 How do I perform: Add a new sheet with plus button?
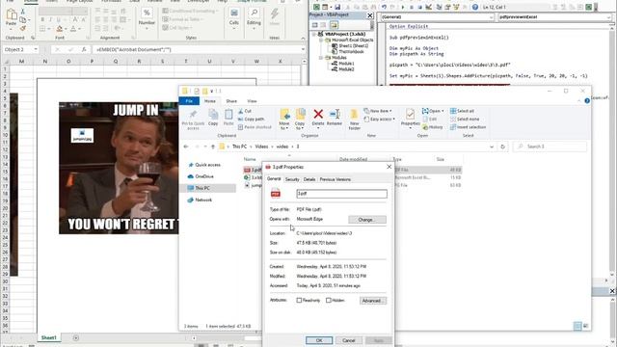76,337
